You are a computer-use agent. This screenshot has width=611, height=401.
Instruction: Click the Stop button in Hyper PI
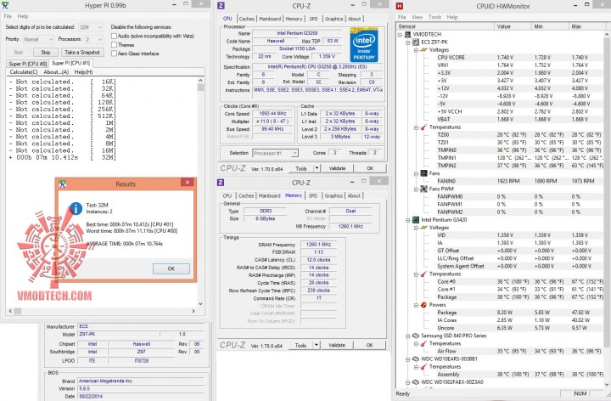(46, 53)
